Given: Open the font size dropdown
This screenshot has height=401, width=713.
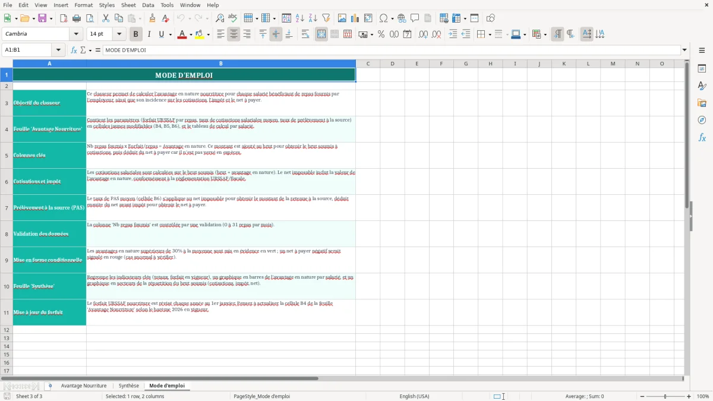Looking at the screenshot, I should pyautogui.click(x=119, y=34).
